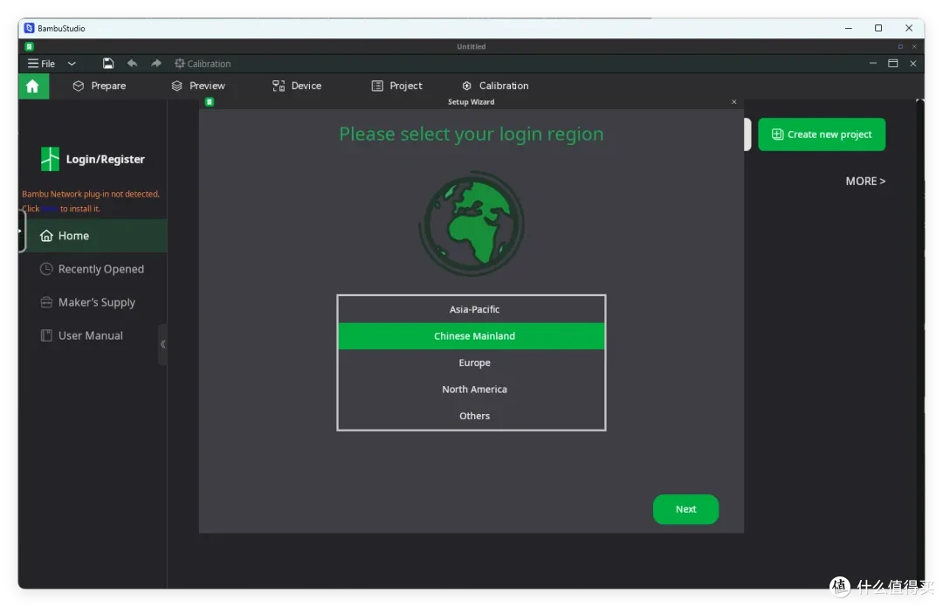Click the green Home icon tab

click(33, 86)
